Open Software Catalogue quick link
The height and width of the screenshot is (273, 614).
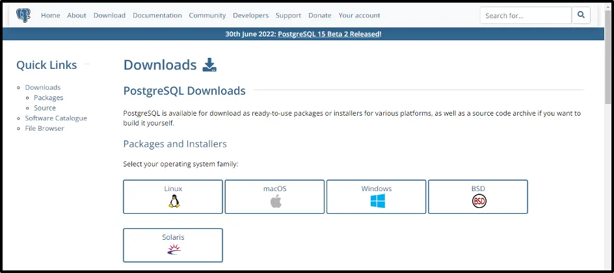[x=56, y=118]
